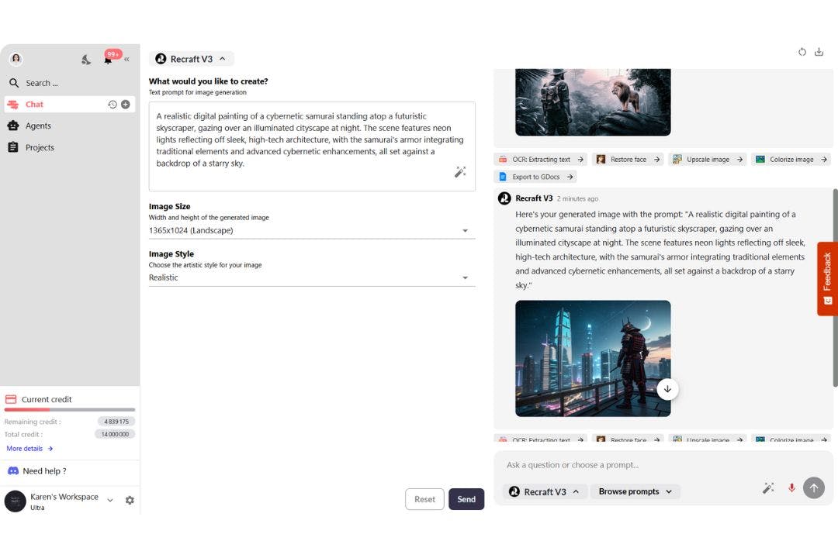Open the Image Size dropdown
The image size is (838, 558).
click(x=312, y=231)
